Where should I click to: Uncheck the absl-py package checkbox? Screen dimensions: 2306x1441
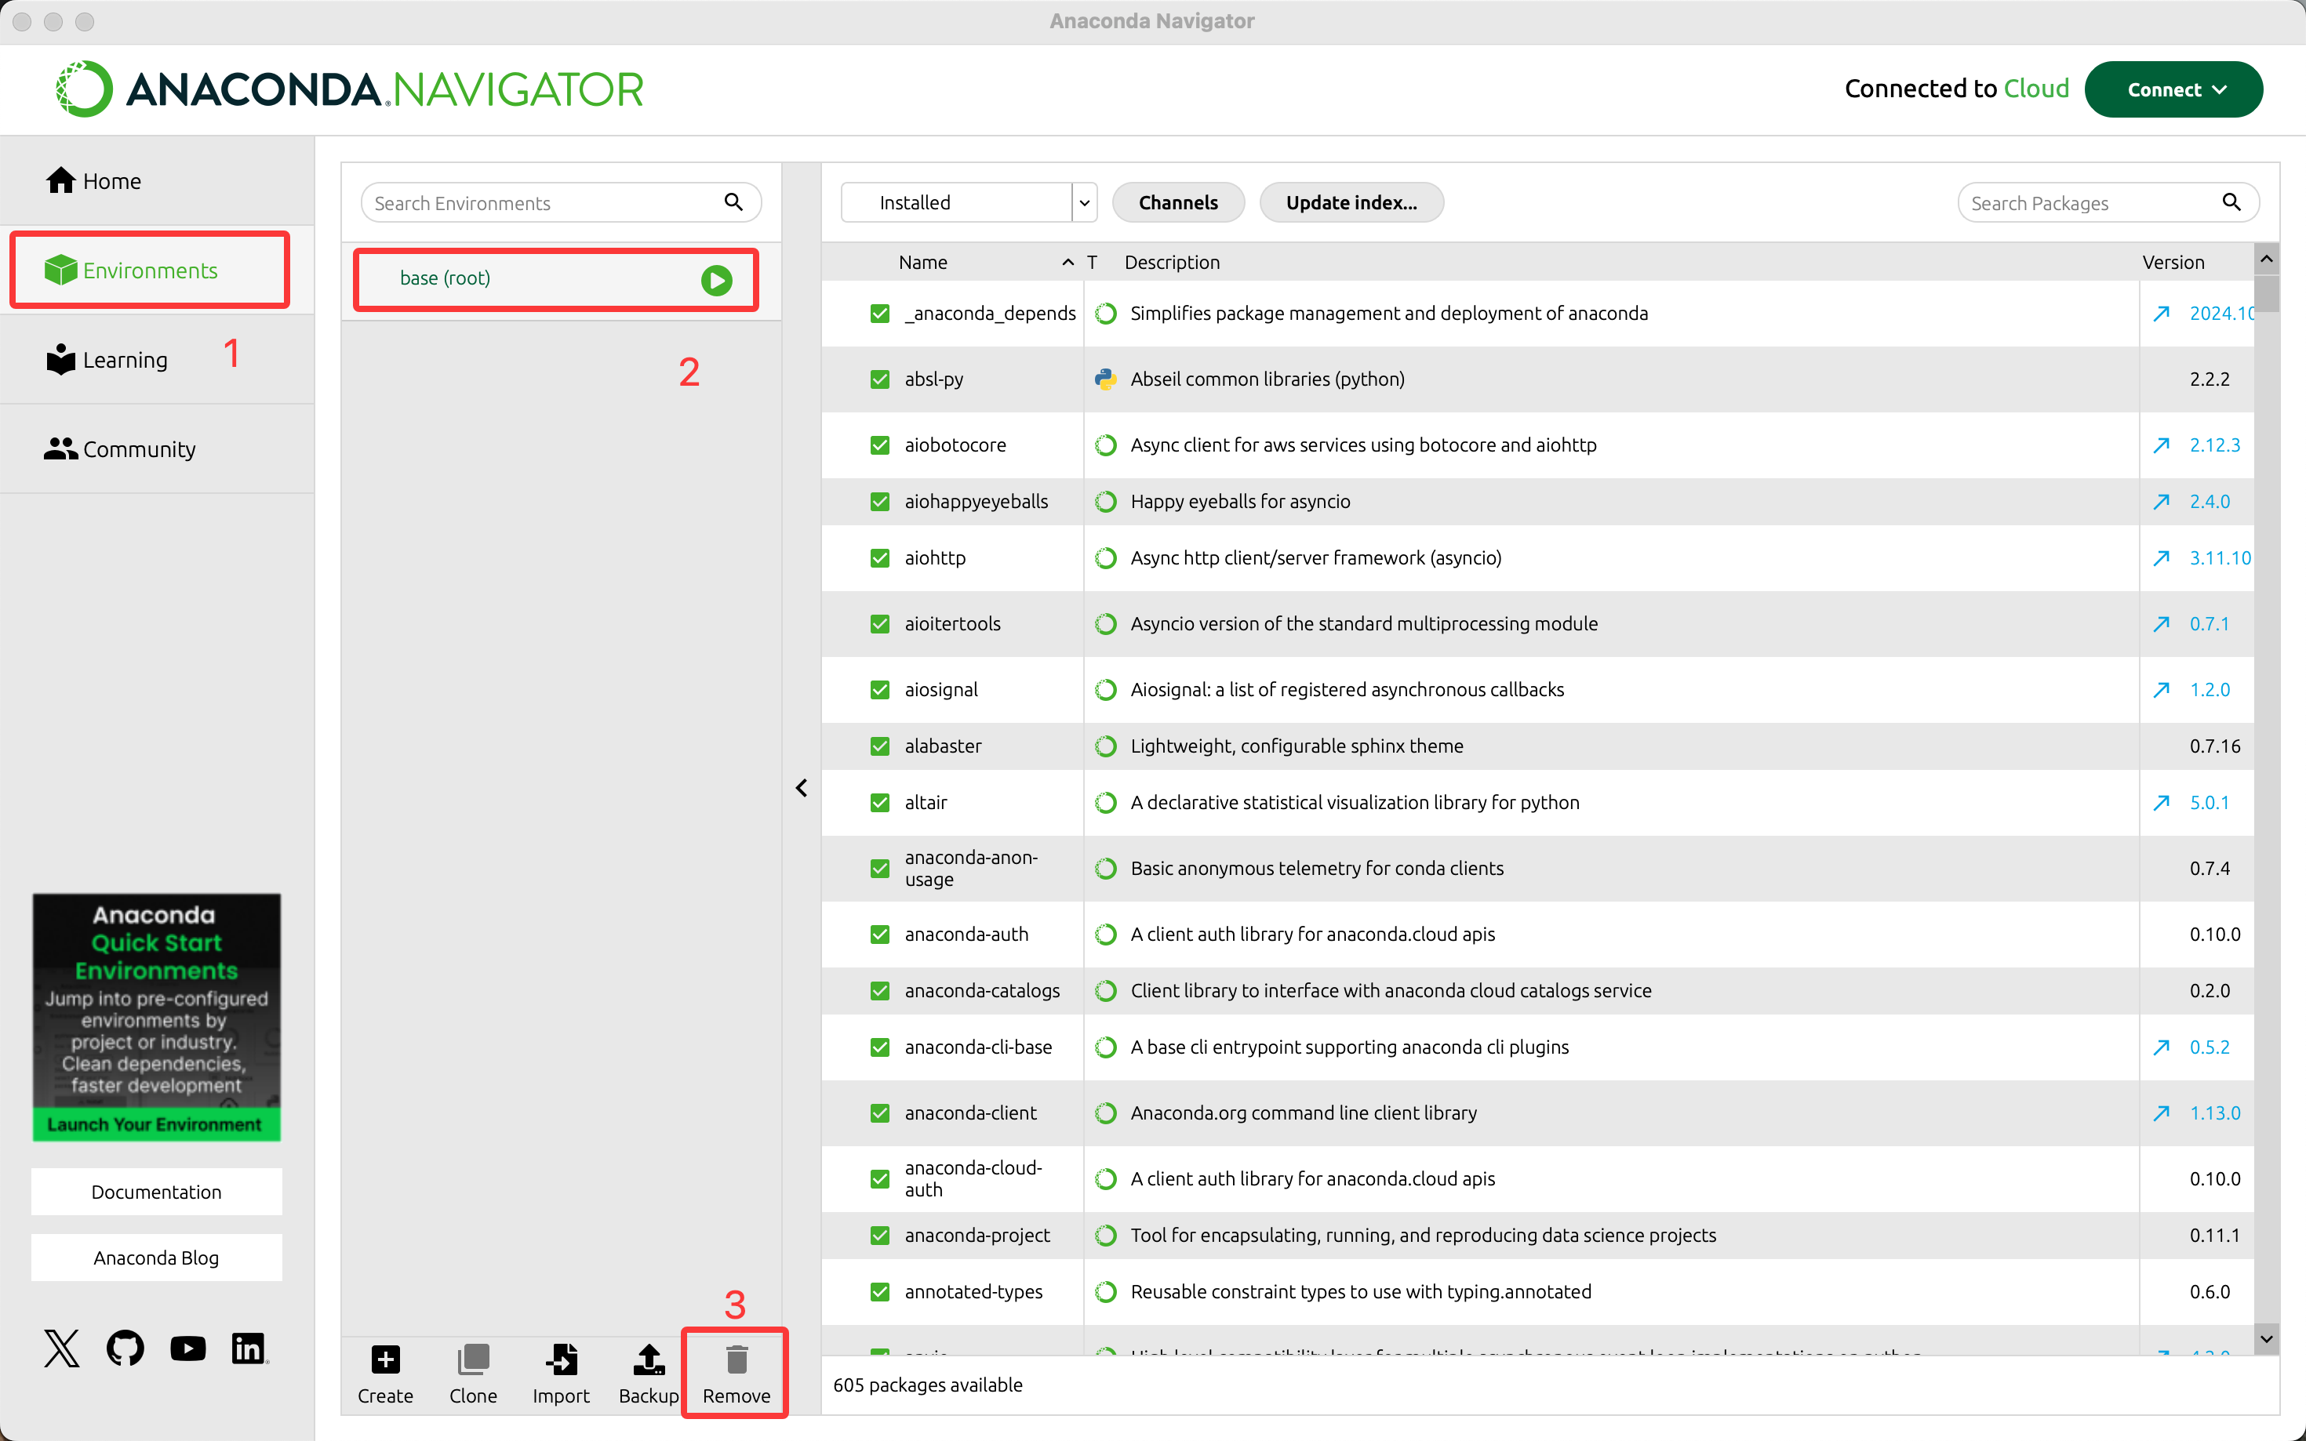pyautogui.click(x=879, y=379)
